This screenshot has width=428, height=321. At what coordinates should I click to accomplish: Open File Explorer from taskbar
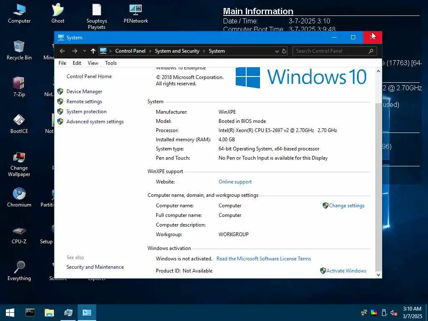click(49, 313)
